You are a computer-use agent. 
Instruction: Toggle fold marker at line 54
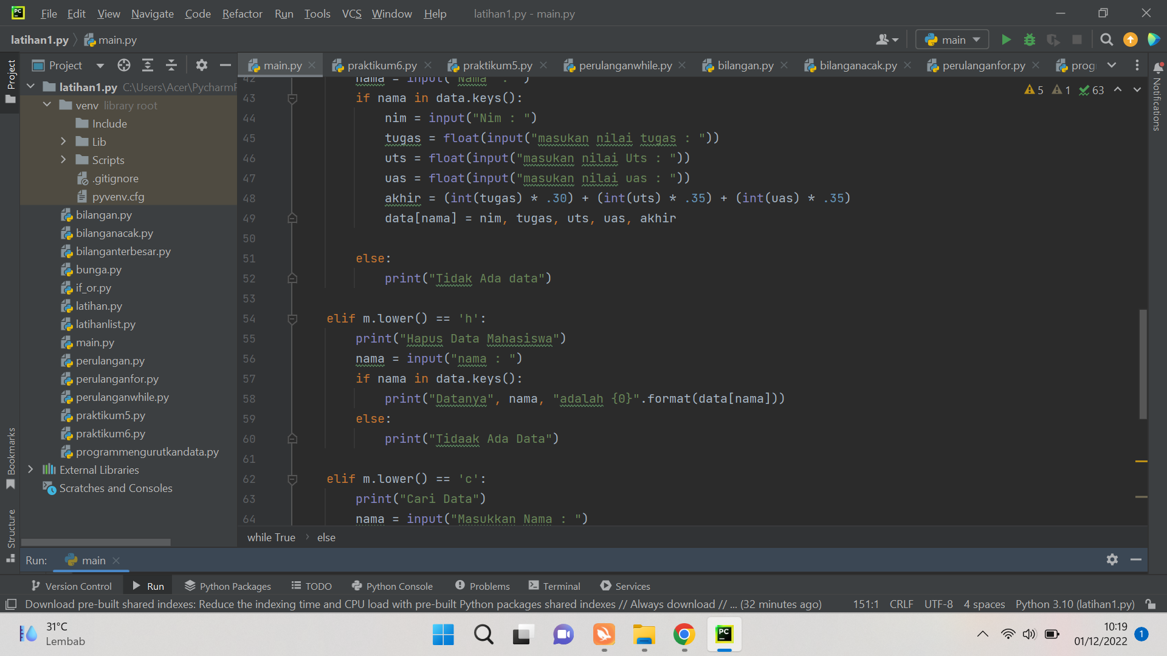click(292, 319)
